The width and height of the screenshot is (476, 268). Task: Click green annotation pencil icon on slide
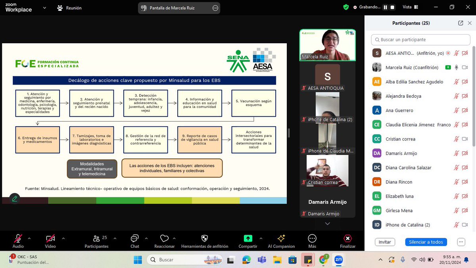14,198
